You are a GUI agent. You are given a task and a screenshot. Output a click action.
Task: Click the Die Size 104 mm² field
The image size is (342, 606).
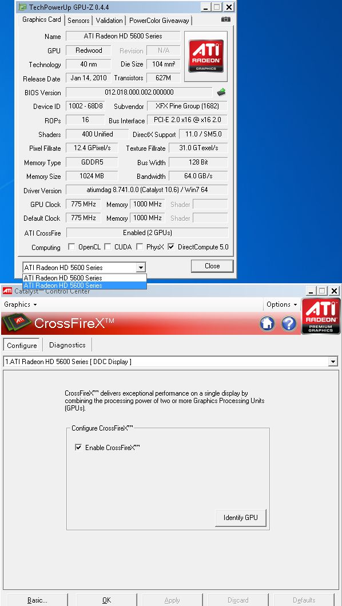[x=164, y=64]
